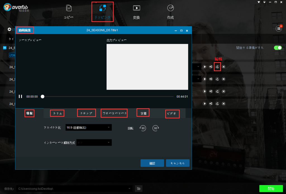The image size is (286, 194).
Task: Open trim tool for the first title row
Action: [211, 67]
